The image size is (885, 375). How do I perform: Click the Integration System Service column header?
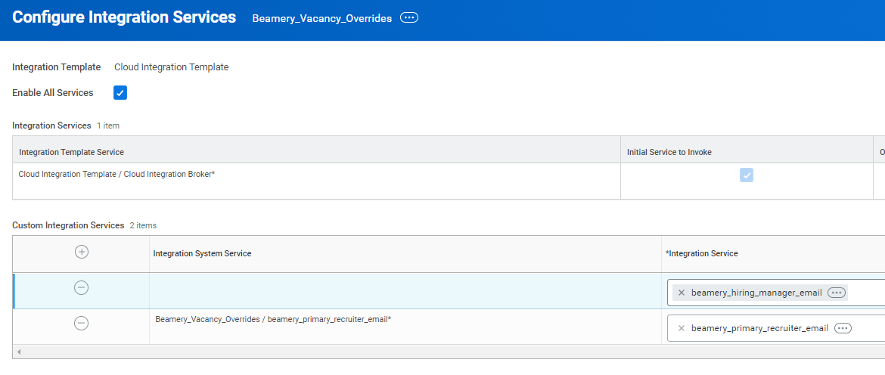pyautogui.click(x=405, y=254)
